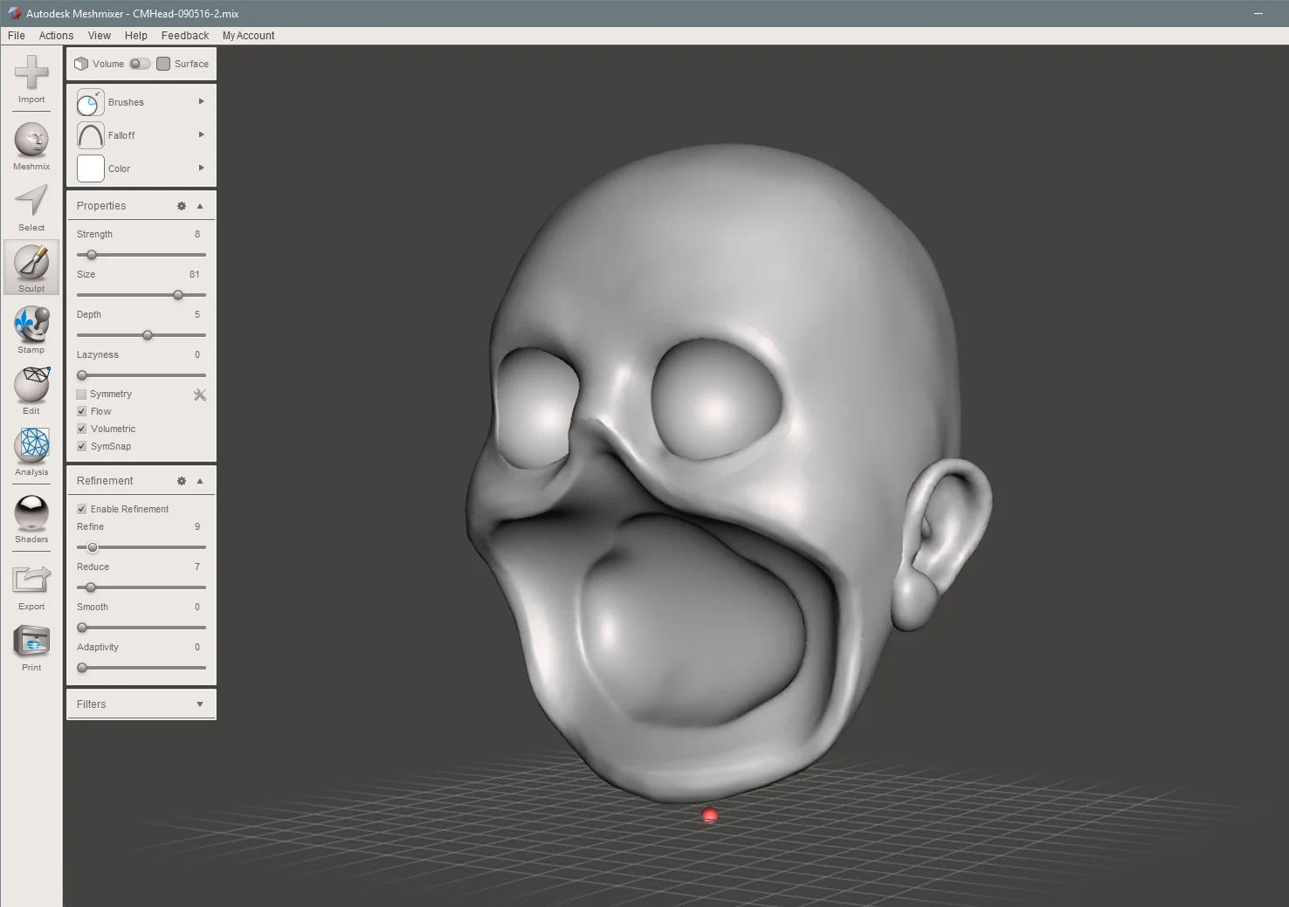The image size is (1289, 907).
Task: Collapse the Properties panel arrow
Action: pyautogui.click(x=200, y=206)
